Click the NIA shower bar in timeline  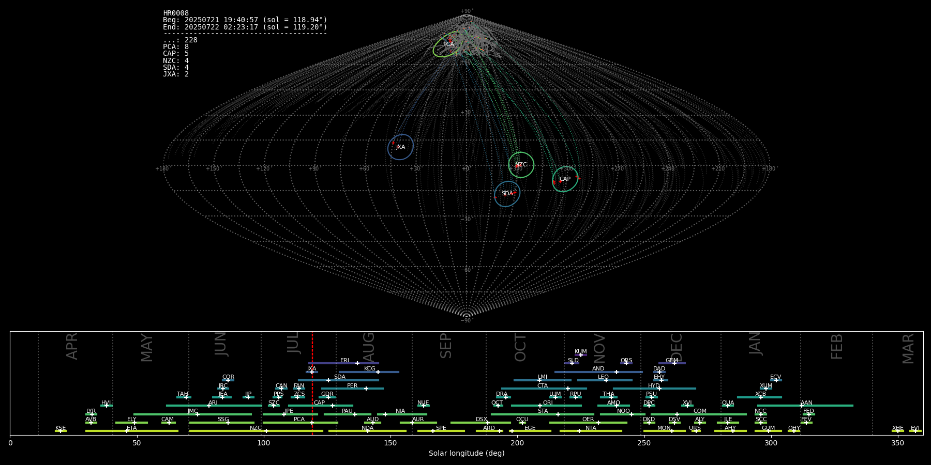402,414
